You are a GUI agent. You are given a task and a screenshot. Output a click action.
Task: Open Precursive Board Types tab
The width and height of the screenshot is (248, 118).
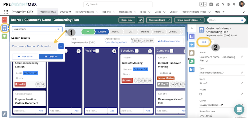click(x=194, y=12)
